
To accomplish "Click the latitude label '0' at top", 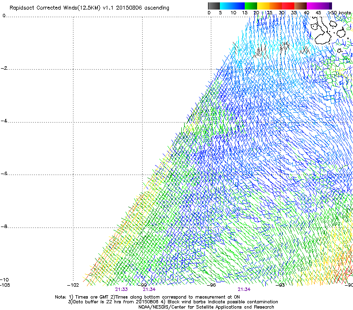I will coord(4,16).
